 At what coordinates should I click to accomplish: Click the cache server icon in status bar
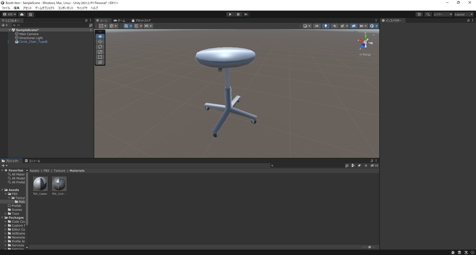[459, 253]
